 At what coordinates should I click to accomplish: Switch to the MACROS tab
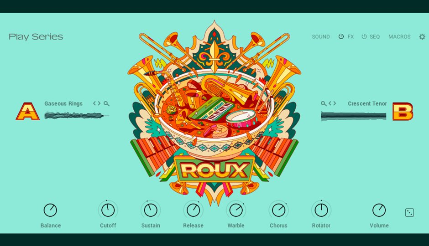tap(399, 36)
